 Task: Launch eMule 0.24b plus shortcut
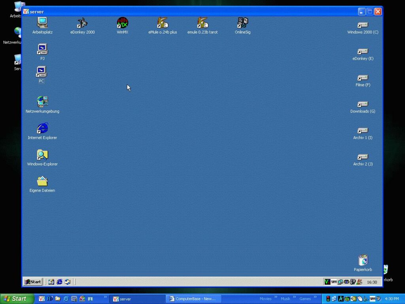click(163, 26)
